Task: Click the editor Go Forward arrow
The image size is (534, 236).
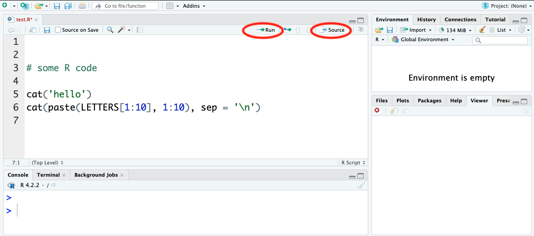Action: [18, 30]
